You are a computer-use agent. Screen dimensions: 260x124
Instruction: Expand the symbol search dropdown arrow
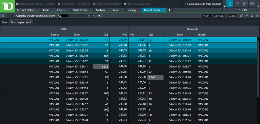click(x=93, y=16)
